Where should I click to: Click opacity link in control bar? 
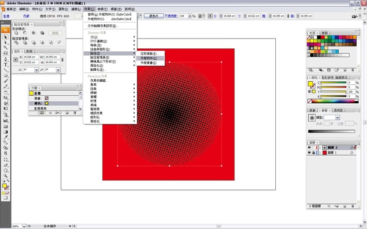[171, 16]
